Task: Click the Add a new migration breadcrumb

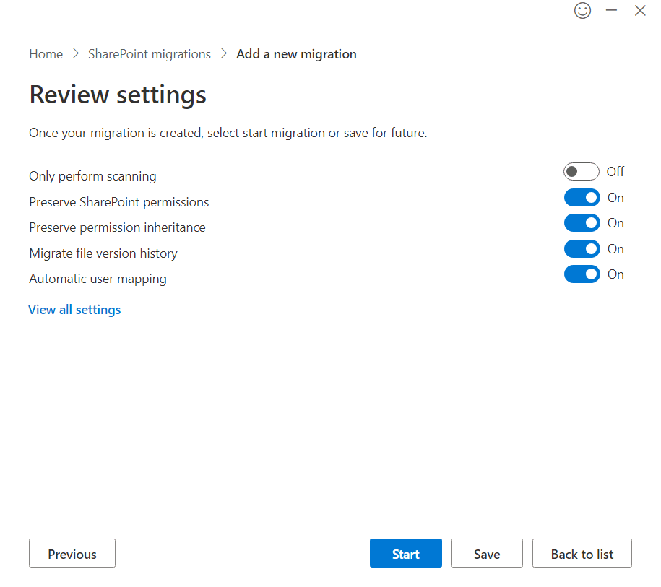Action: point(296,54)
